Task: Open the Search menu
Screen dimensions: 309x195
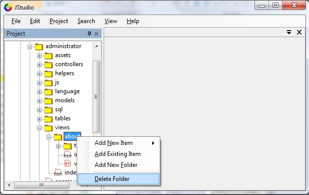Action: click(86, 21)
